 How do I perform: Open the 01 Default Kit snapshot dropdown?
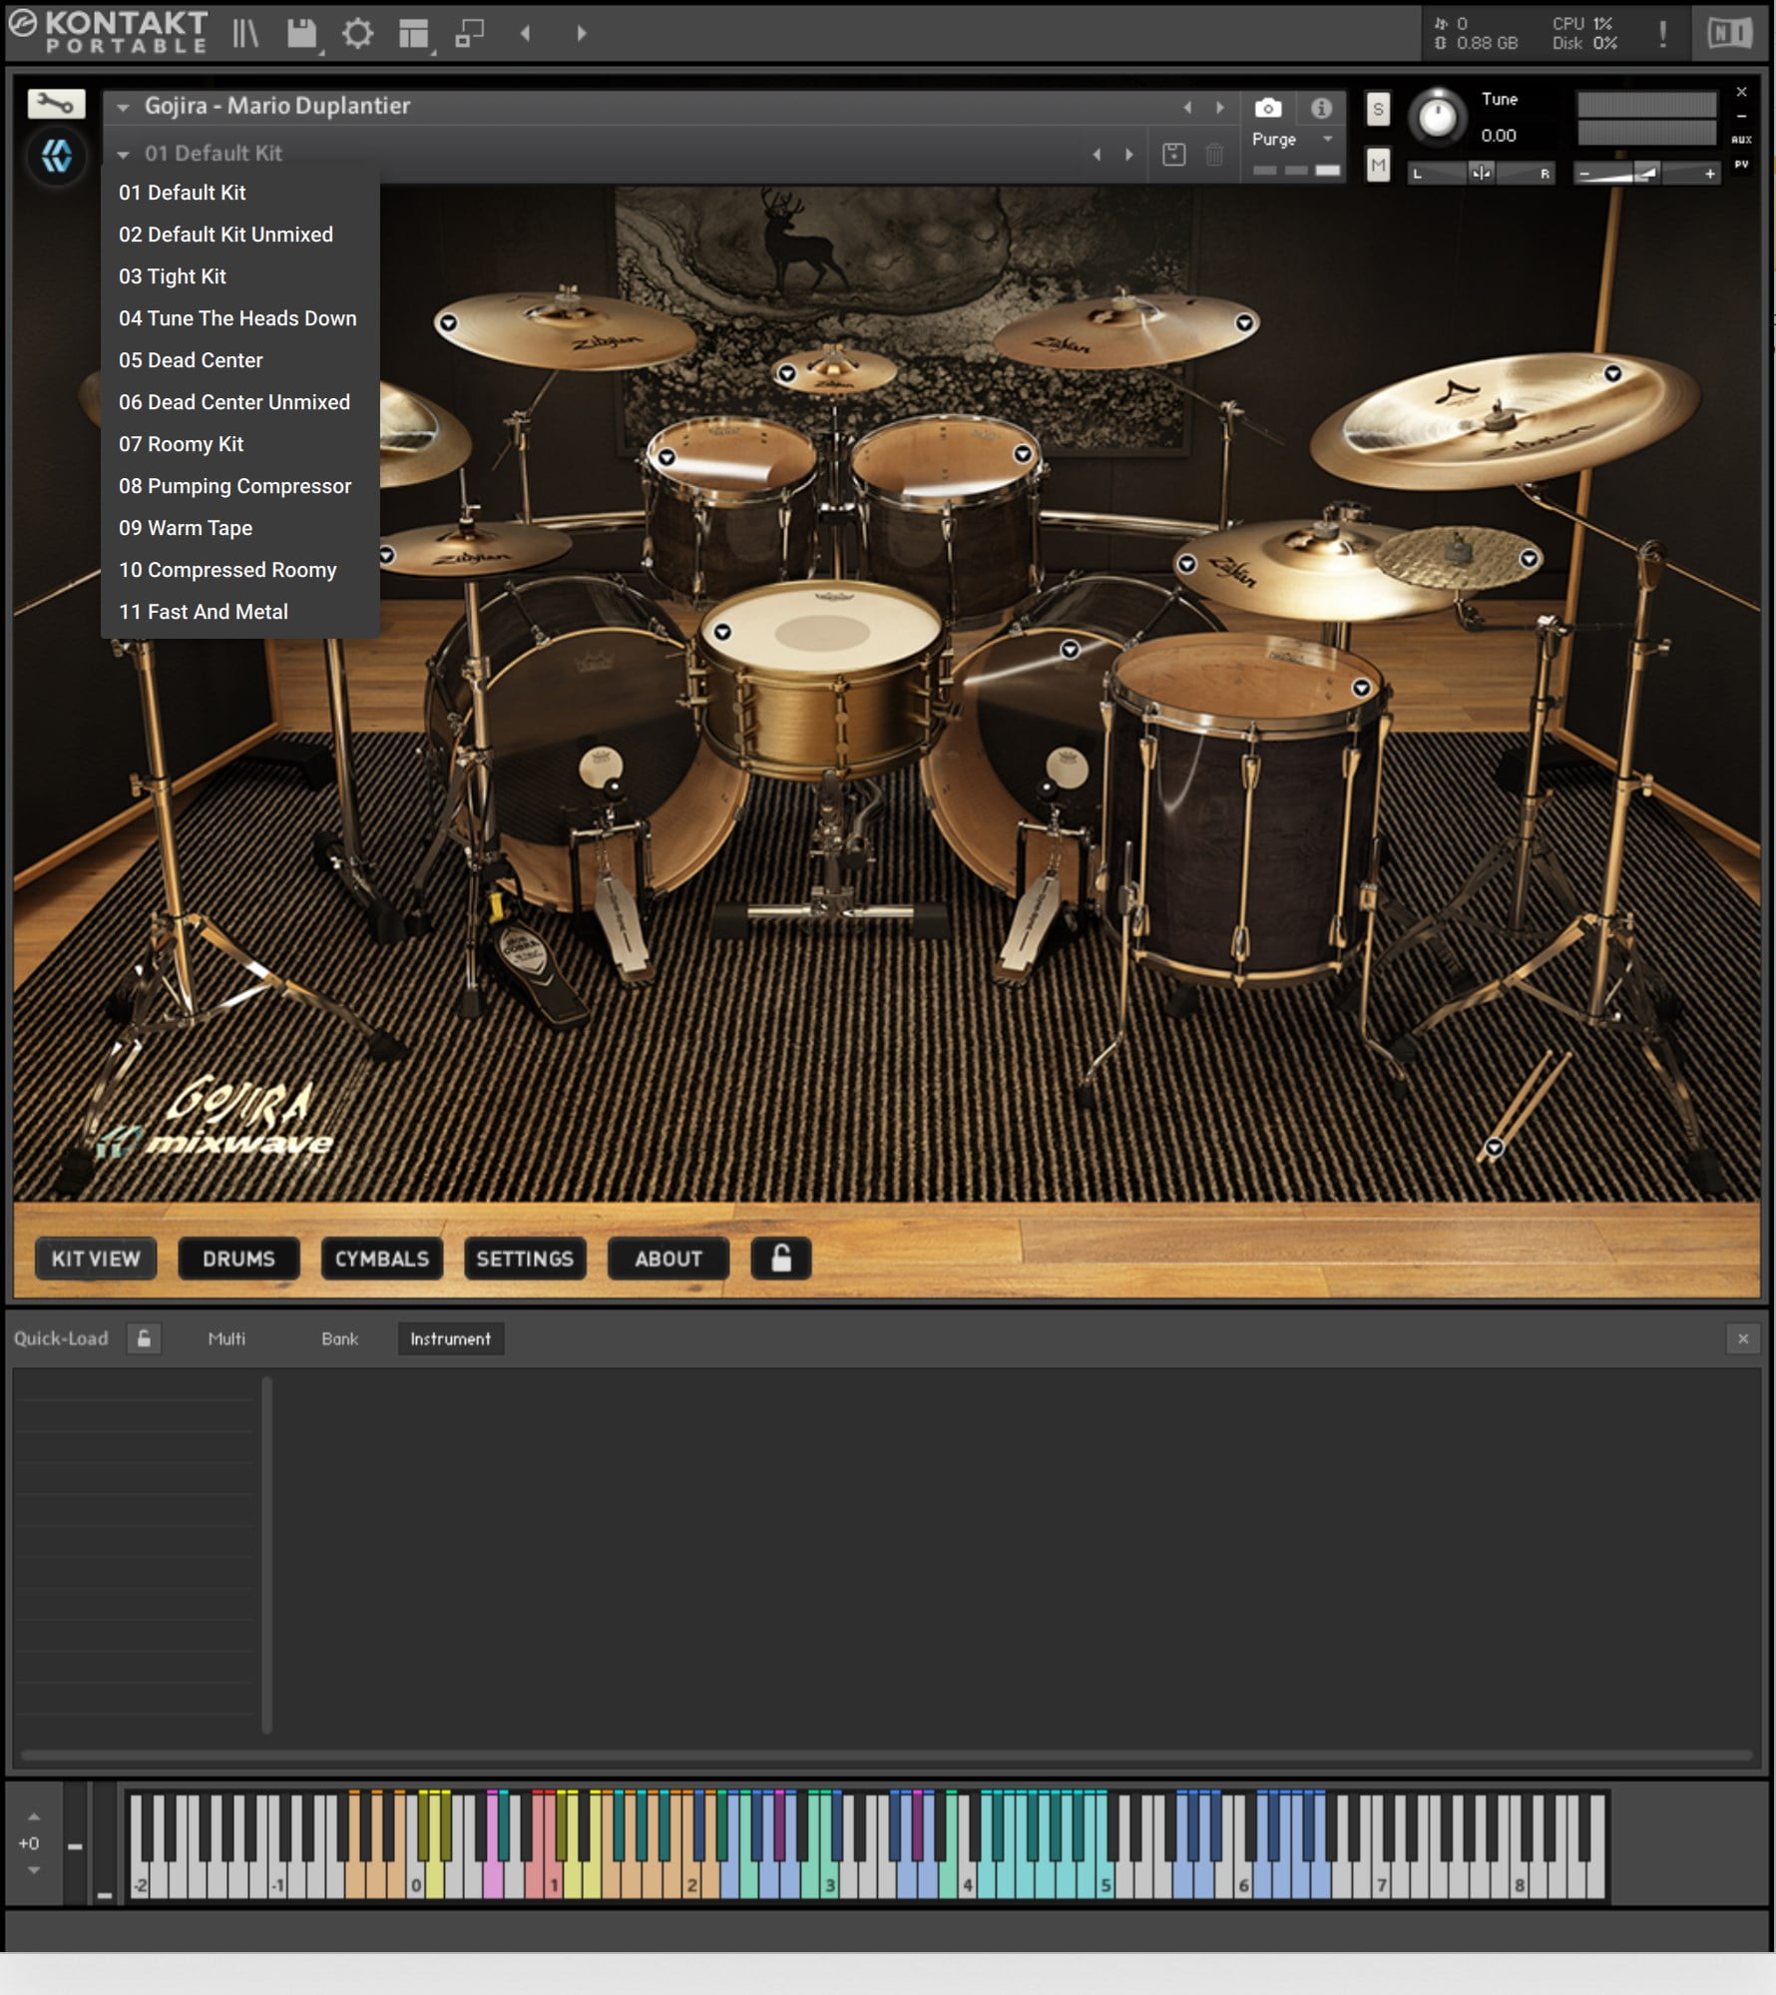[123, 155]
